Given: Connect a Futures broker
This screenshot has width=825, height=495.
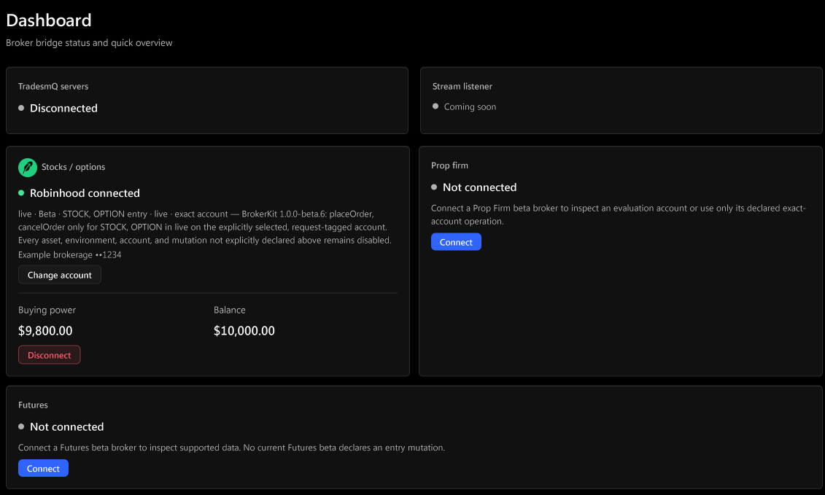Looking at the screenshot, I should pyautogui.click(x=43, y=468).
